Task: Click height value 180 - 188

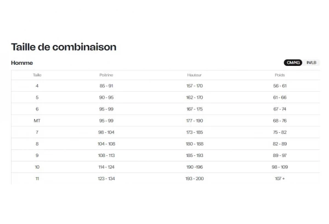Action: (x=195, y=144)
